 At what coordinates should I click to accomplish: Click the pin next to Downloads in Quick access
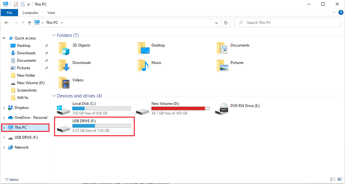46,53
